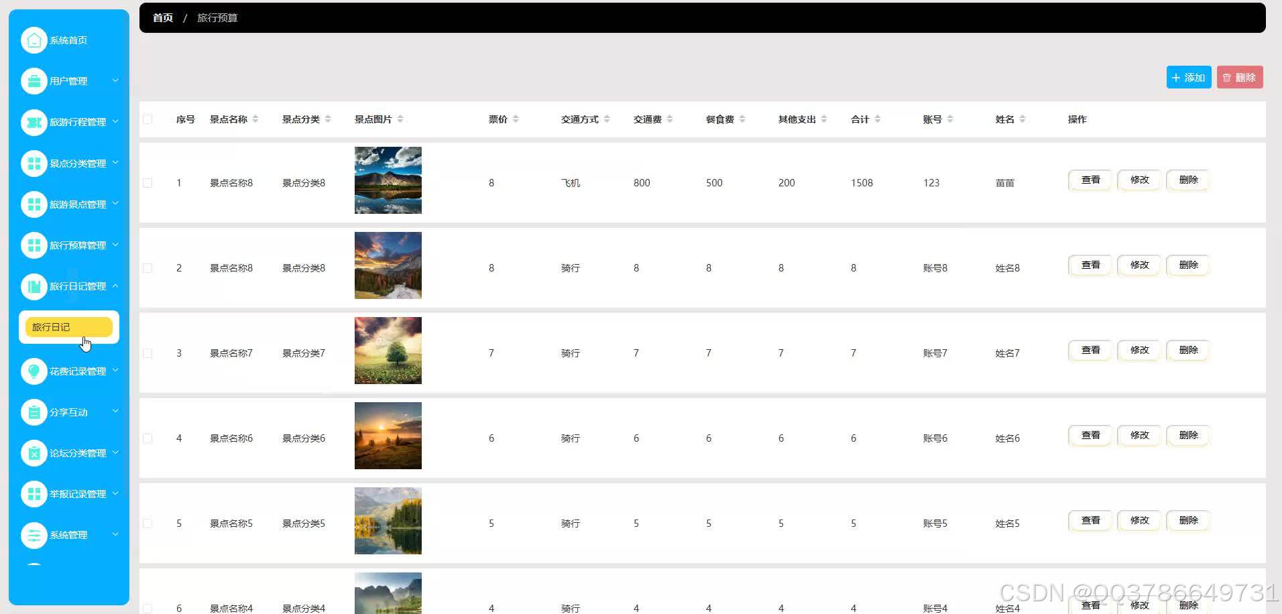This screenshot has width=1282, height=614.
Task: Click the 1508 total cell
Action: tap(862, 183)
